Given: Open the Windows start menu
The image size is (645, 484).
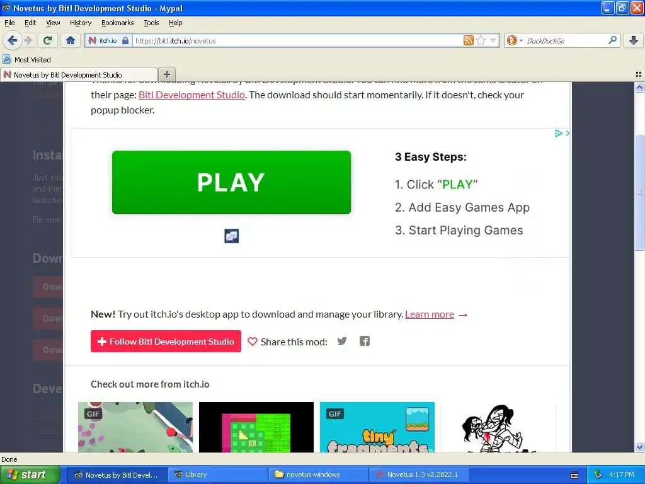Looking at the screenshot, I should (x=30, y=475).
